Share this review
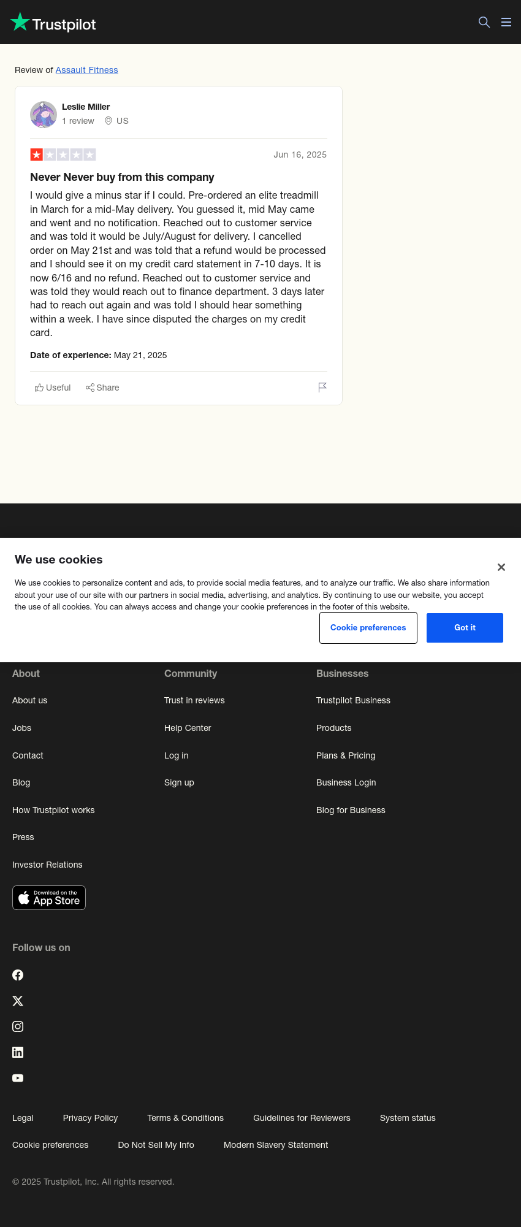This screenshot has height=1227, width=521. tap(102, 388)
